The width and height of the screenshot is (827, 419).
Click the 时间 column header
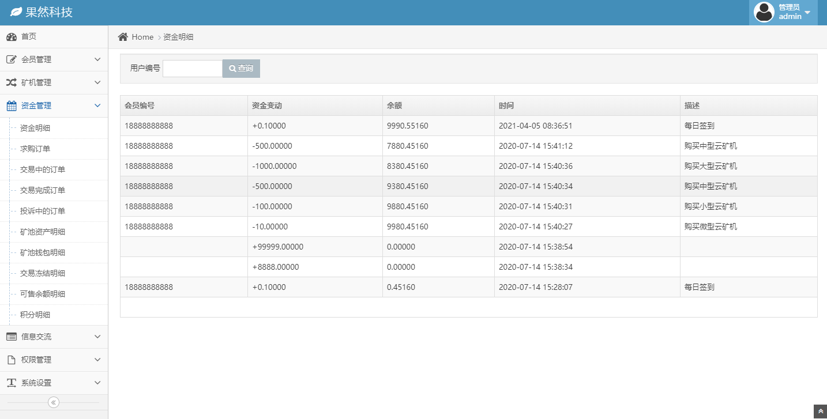tap(587, 105)
